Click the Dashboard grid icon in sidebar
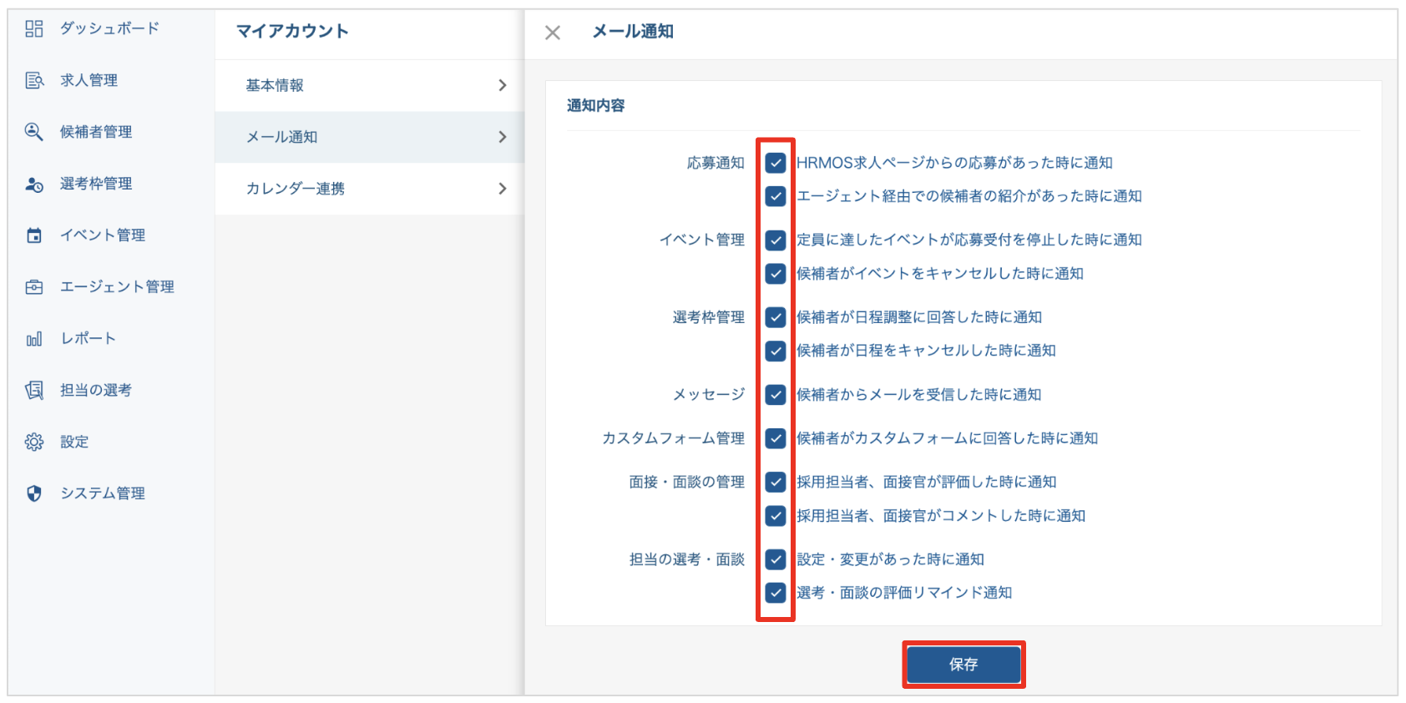 coord(33,29)
